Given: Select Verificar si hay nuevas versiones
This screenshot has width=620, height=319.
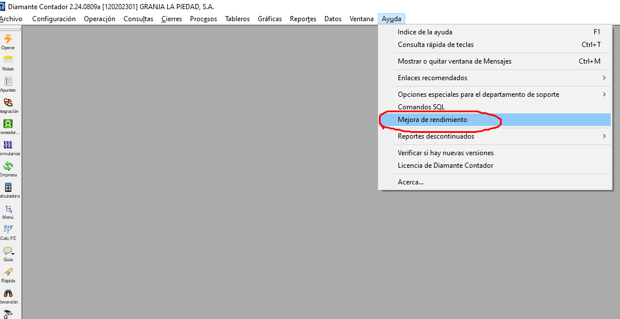Looking at the screenshot, I should coord(495,153).
